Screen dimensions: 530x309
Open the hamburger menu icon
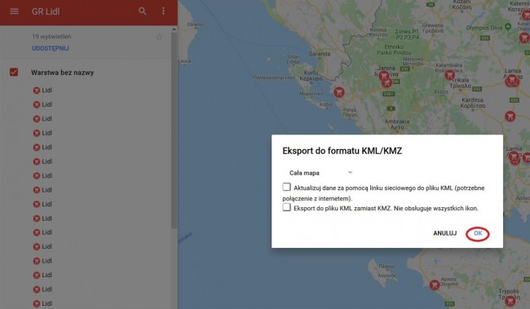click(14, 11)
